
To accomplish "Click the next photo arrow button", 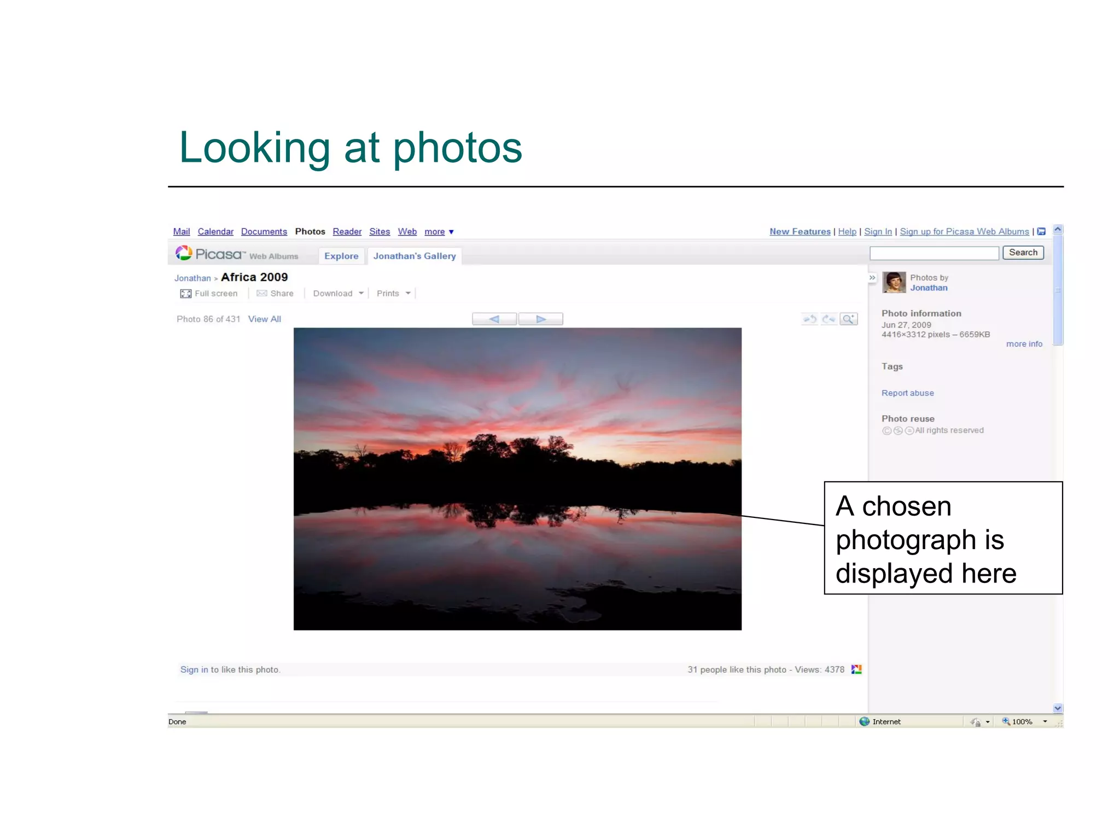I will coord(540,319).
